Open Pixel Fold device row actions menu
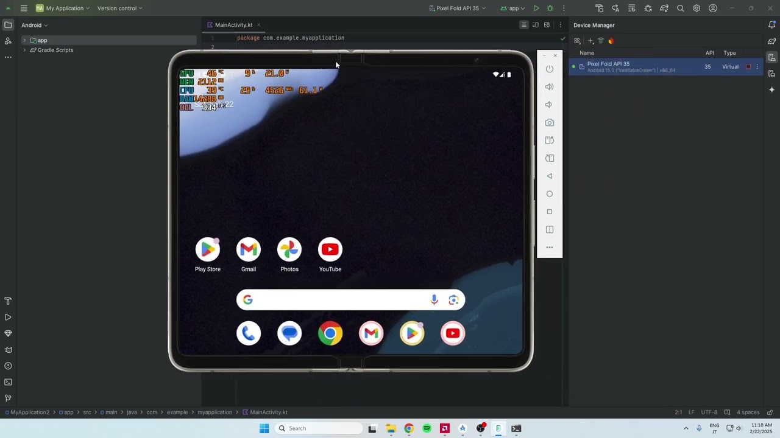This screenshot has width=780, height=438. click(757, 67)
